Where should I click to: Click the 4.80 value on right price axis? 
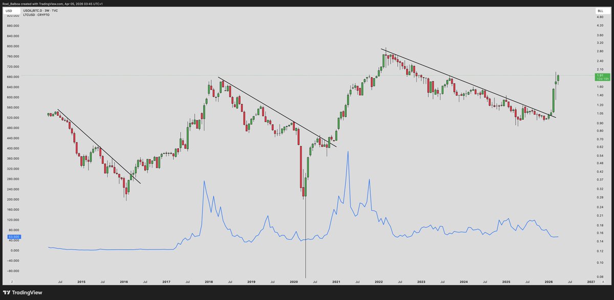pos(600,16)
